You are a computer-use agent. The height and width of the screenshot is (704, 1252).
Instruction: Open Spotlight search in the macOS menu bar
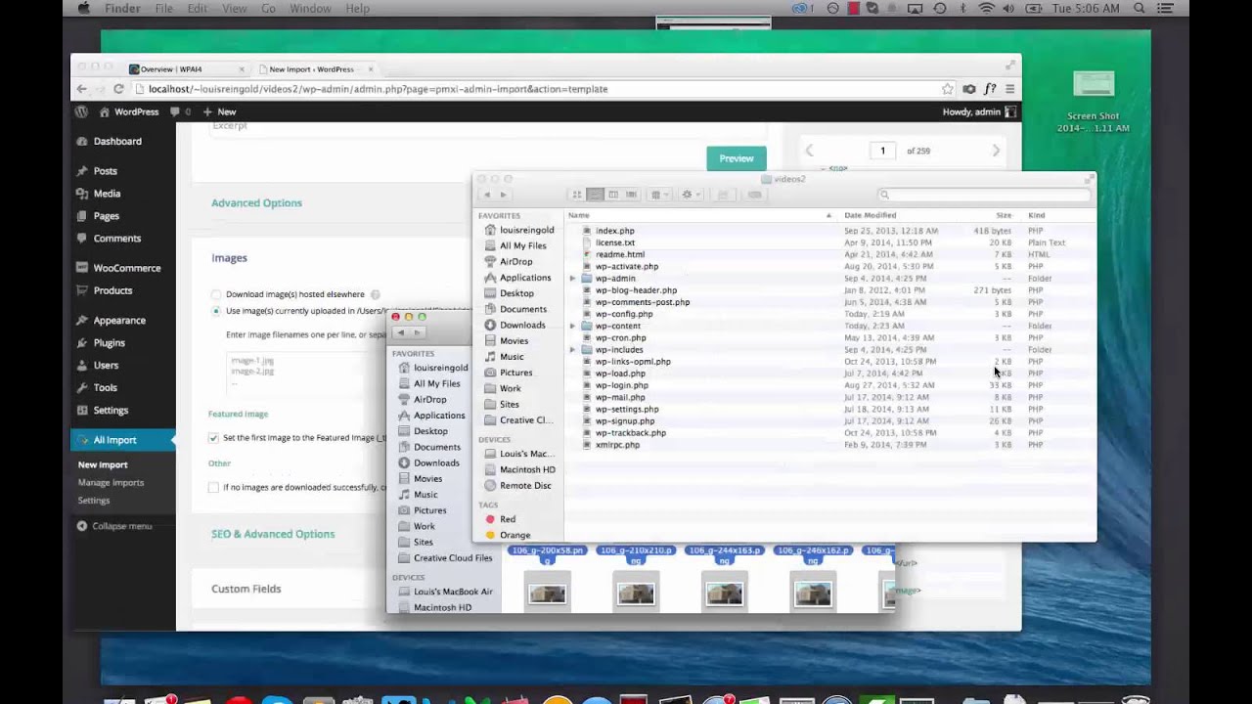point(1139,8)
